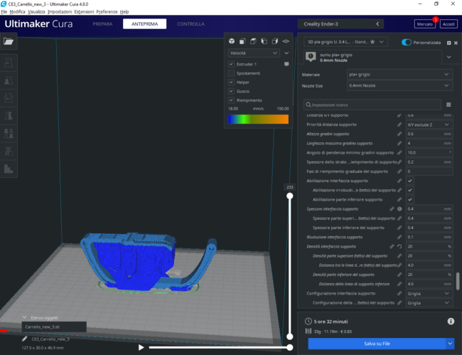Click the reset arrow for Densità interfaccia supporto

[400, 246]
